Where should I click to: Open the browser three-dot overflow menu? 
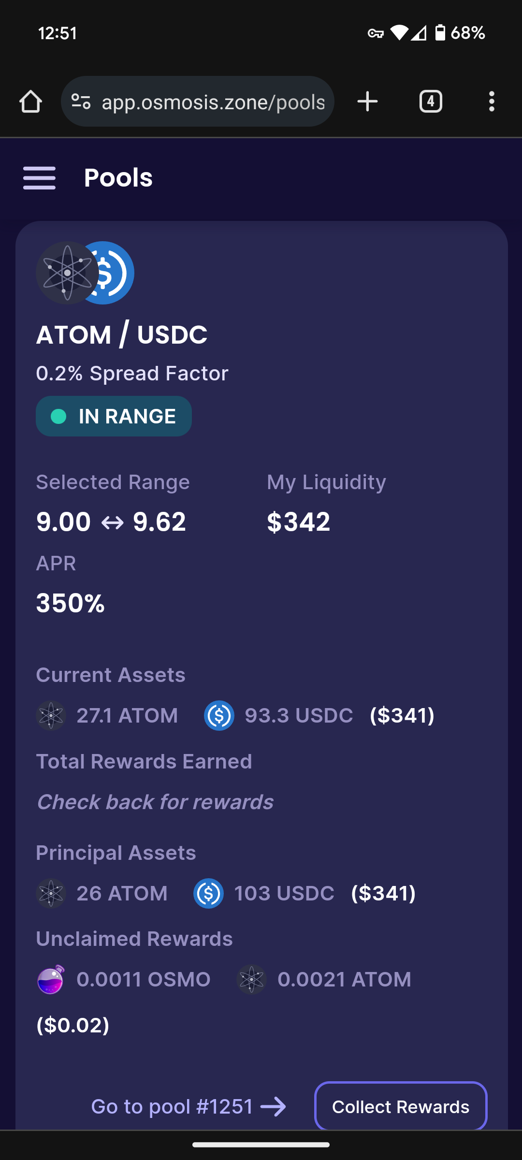pos(492,101)
